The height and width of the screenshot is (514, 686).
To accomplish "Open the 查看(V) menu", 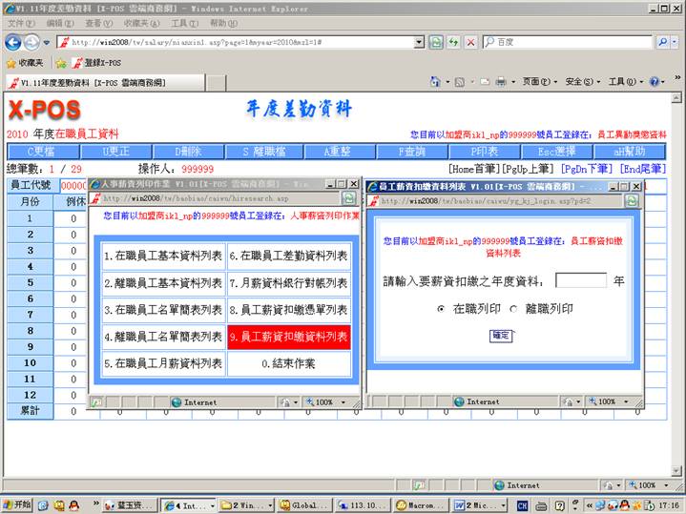I will 98,23.
